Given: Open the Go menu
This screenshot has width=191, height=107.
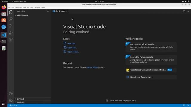Looking at the screenshot, I should tap(28, 8).
